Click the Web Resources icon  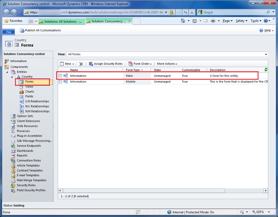tap(13, 126)
